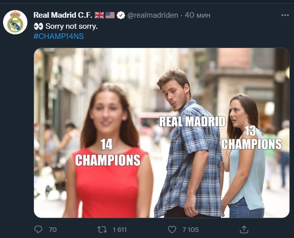
Task: Click the 40 мин timestamp
Action: (x=198, y=15)
